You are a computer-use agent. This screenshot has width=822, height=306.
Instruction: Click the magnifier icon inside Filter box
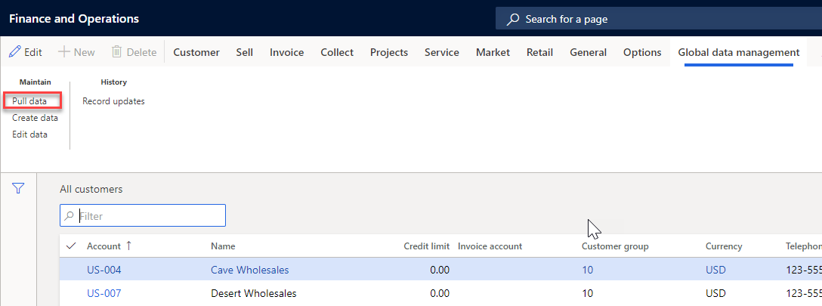coord(69,215)
